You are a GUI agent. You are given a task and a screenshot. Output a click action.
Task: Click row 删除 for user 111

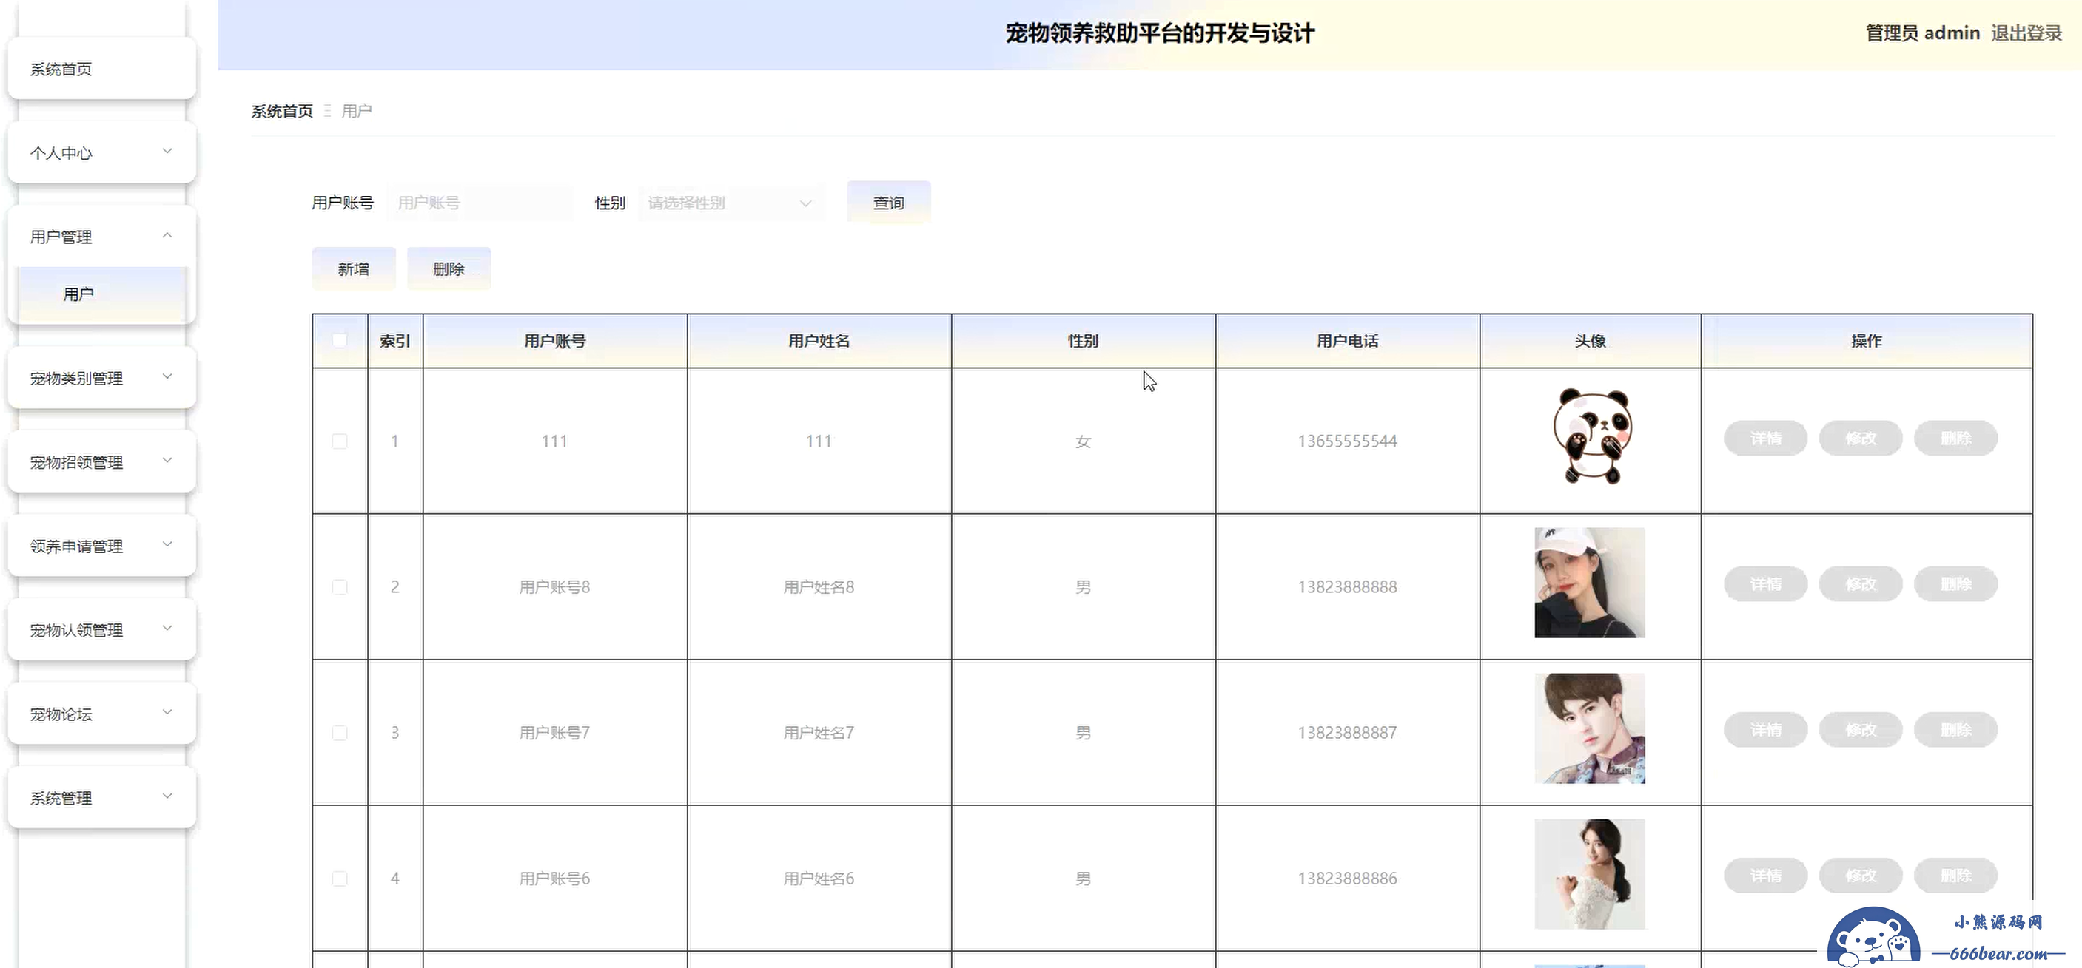1956,439
